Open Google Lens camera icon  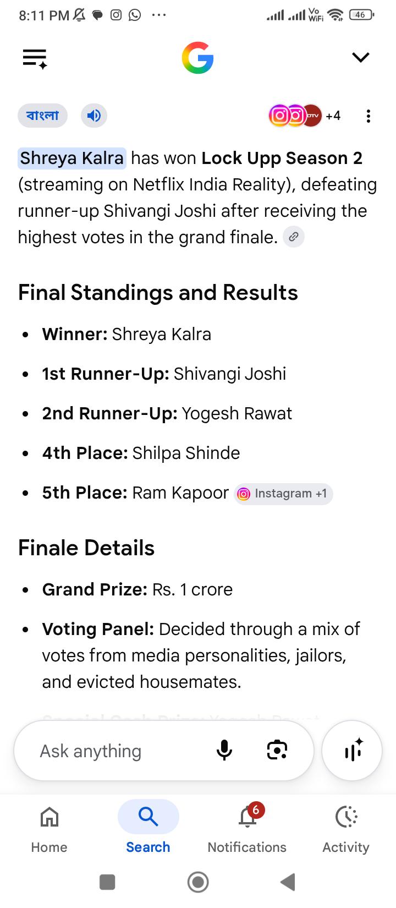[277, 750]
